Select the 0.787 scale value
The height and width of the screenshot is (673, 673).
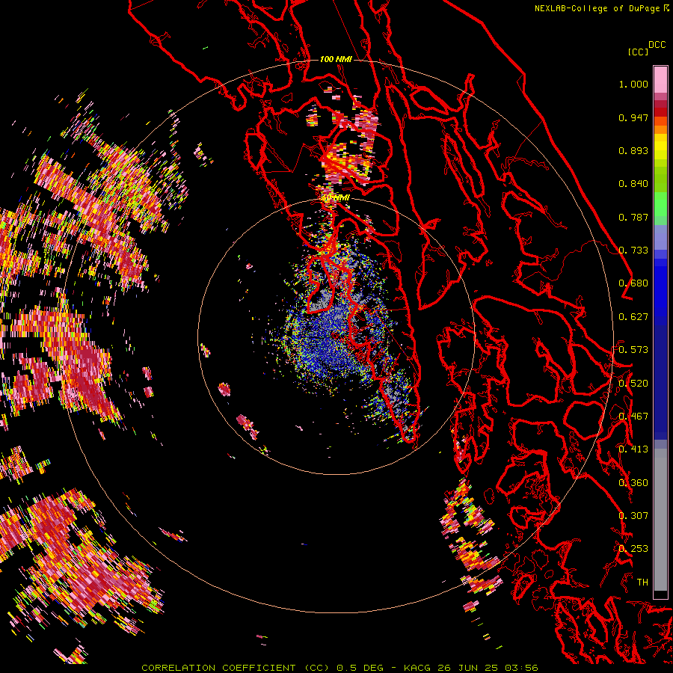[x=633, y=217]
